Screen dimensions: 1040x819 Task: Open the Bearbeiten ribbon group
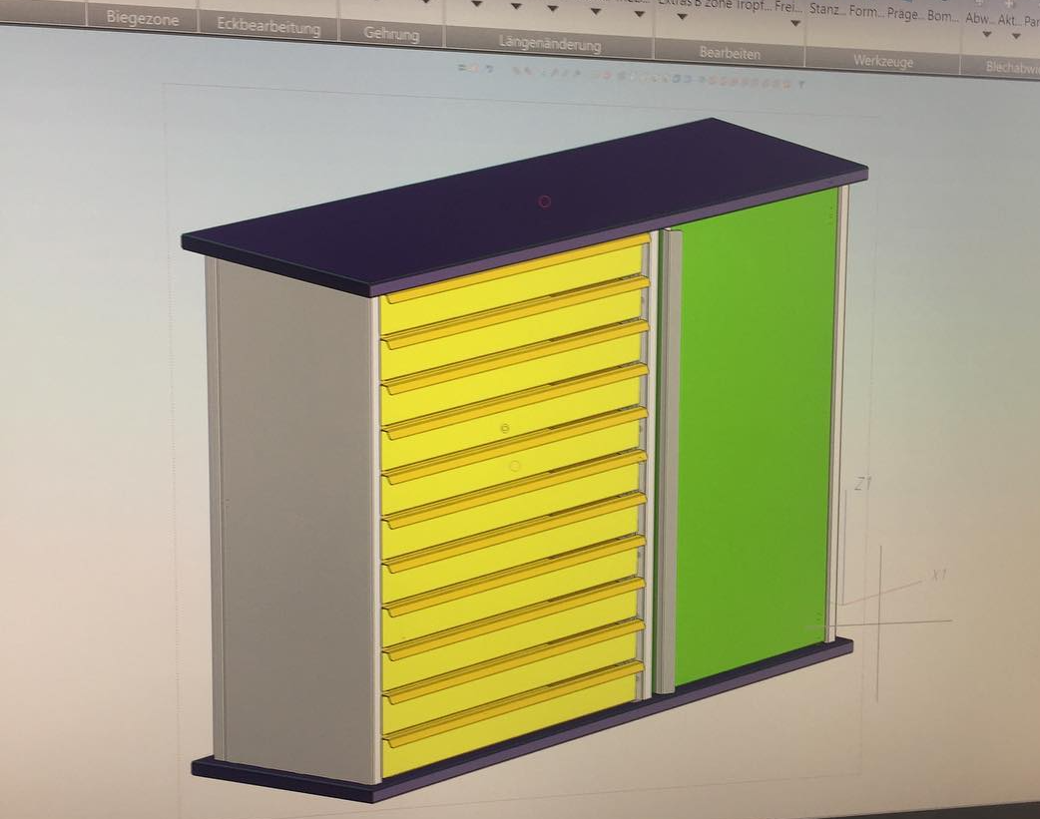coord(730,53)
